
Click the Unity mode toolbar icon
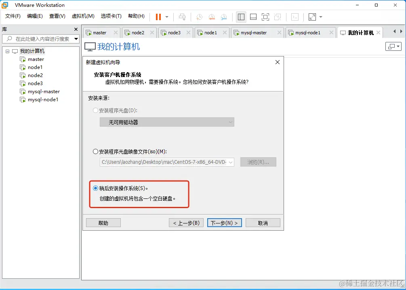pos(278,17)
